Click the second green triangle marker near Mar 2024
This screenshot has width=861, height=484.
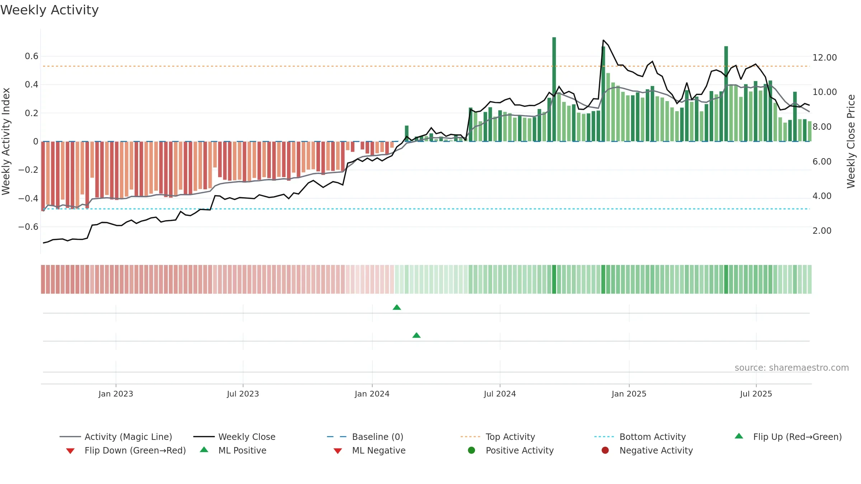tap(417, 335)
